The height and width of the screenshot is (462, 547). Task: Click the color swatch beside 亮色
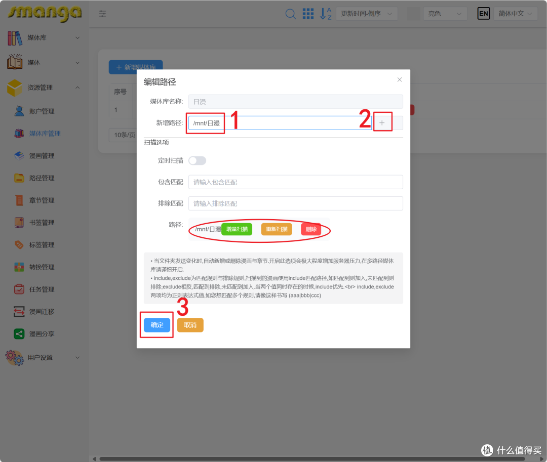(413, 14)
